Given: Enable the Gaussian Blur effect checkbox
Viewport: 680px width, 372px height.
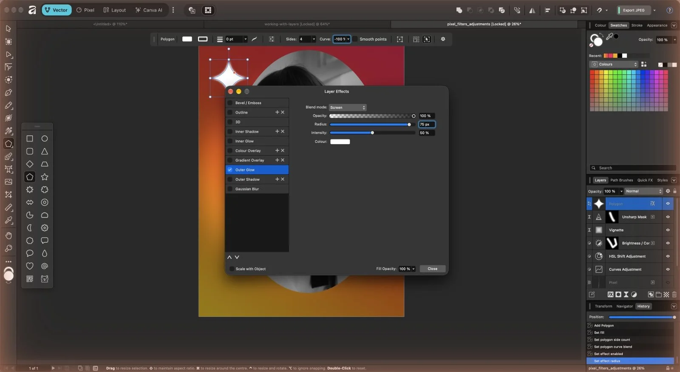Looking at the screenshot, I should [230, 189].
